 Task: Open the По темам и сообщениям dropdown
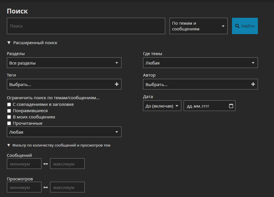(198, 26)
